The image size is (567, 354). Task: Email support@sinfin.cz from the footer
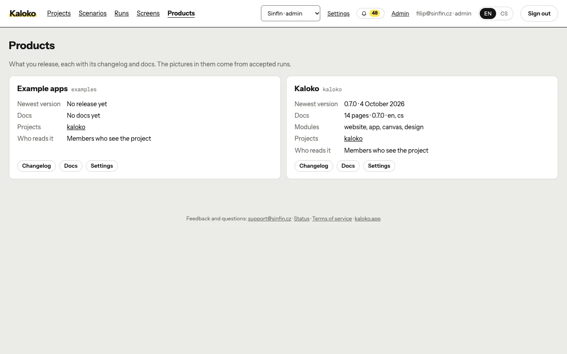click(269, 219)
